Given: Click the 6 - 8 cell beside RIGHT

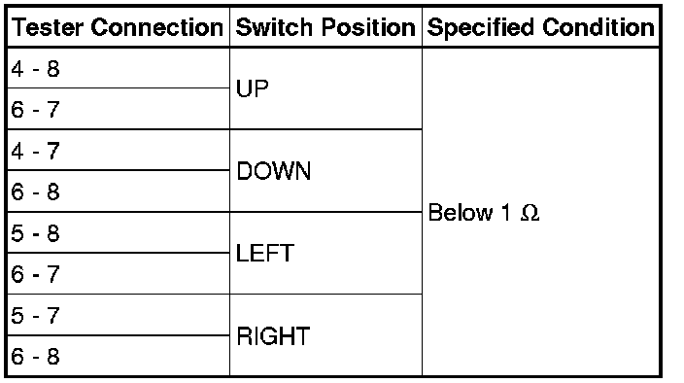Looking at the screenshot, I should (x=119, y=356).
